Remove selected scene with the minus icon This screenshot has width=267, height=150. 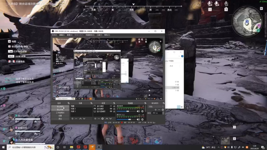coord(76,119)
